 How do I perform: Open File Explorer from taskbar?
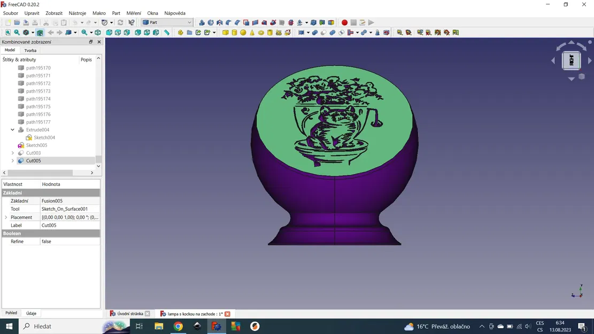click(x=159, y=327)
